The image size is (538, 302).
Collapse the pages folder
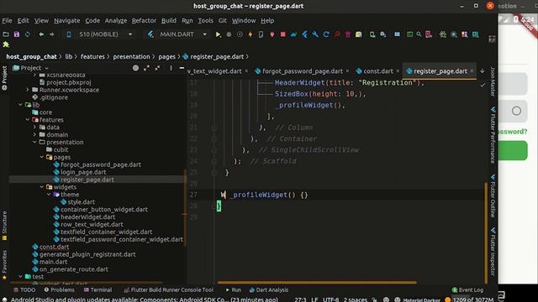pyautogui.click(x=42, y=157)
